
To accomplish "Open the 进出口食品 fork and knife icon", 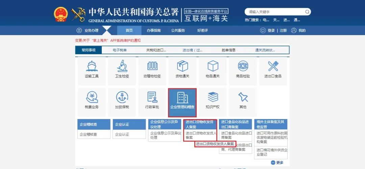I will (273, 66).
